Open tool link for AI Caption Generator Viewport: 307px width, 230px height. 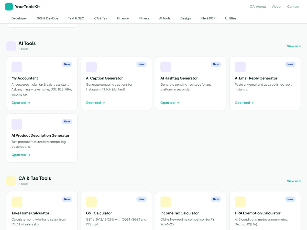click(95, 103)
